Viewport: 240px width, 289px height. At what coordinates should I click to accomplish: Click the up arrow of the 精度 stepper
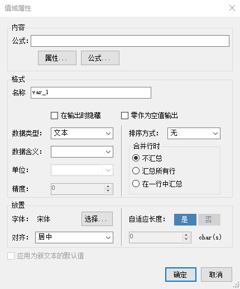(x=108, y=187)
